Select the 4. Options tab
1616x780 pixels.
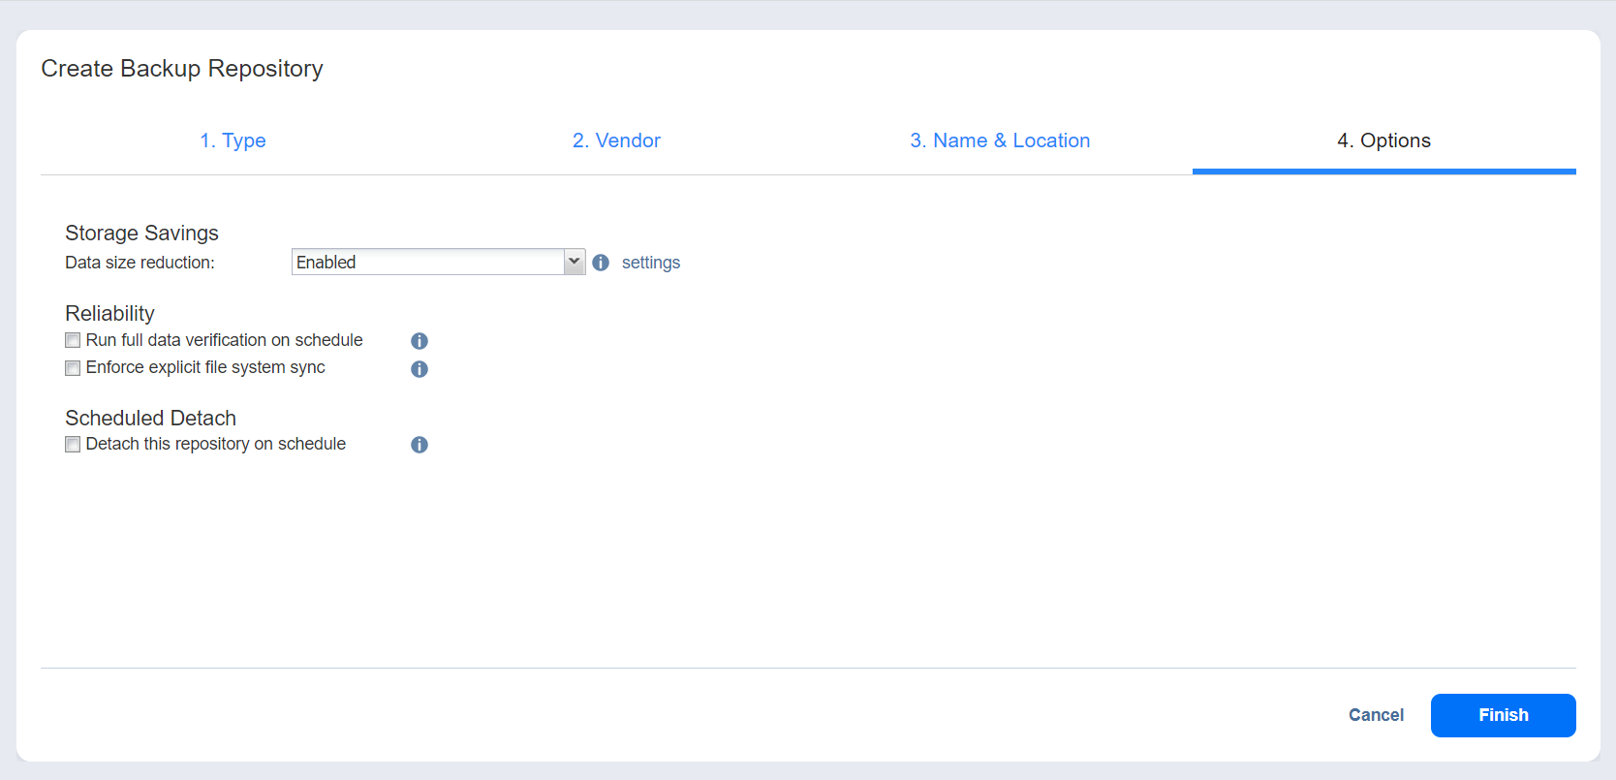click(x=1383, y=140)
